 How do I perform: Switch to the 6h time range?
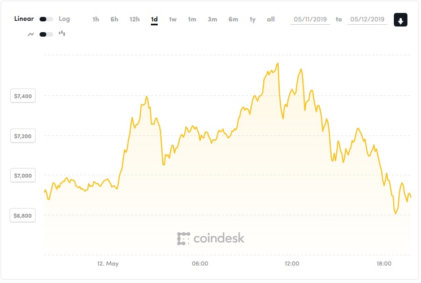(x=114, y=19)
